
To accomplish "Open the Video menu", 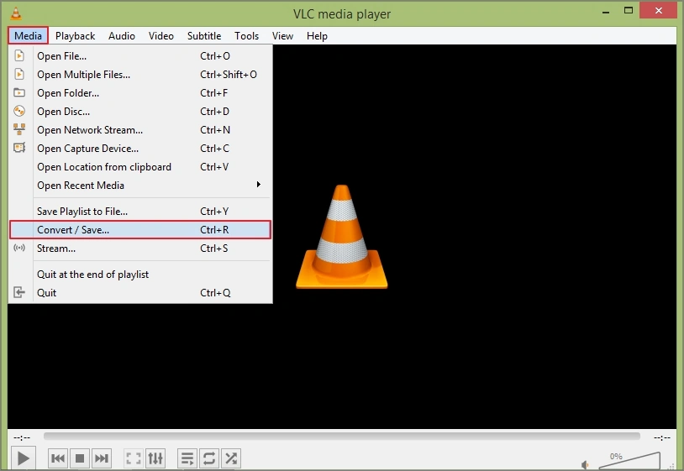I will pos(161,36).
